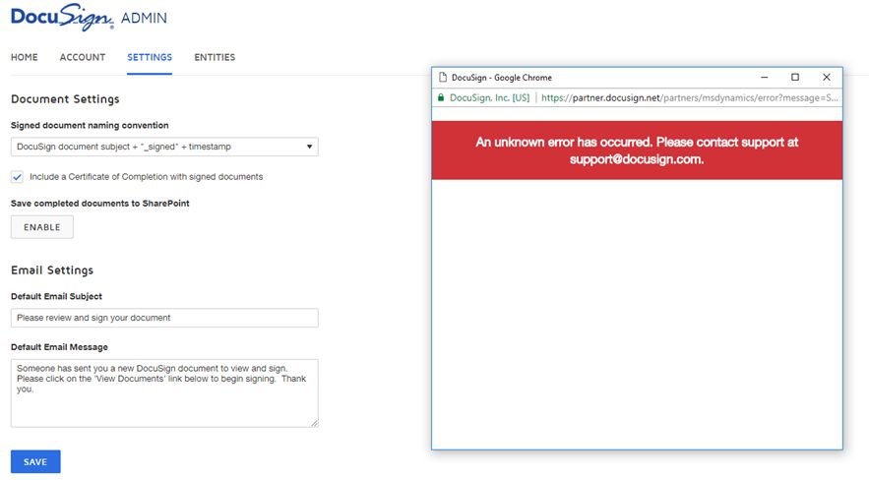
Task: Maximize the DocuSign Chrome popup window
Action: coord(795,78)
